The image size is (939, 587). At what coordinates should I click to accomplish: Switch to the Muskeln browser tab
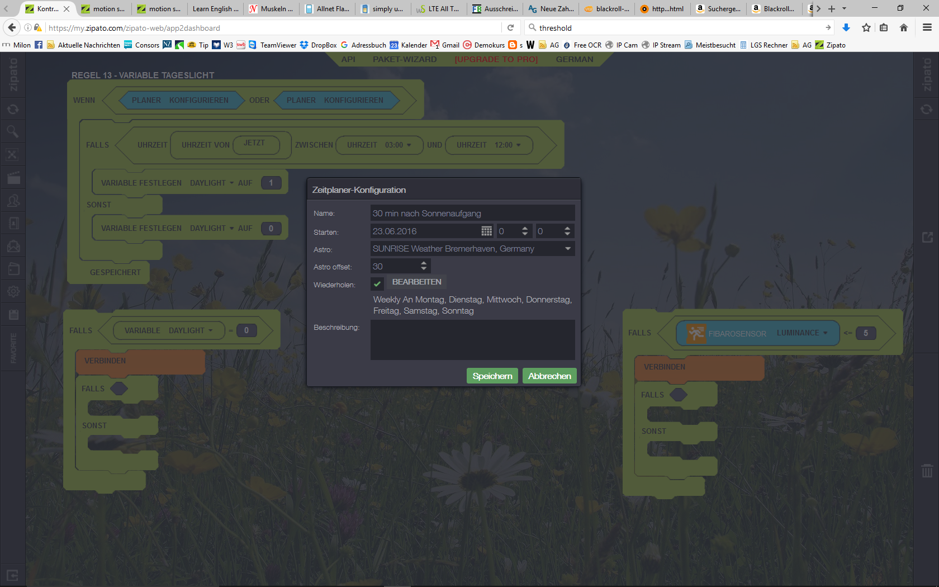(x=272, y=9)
